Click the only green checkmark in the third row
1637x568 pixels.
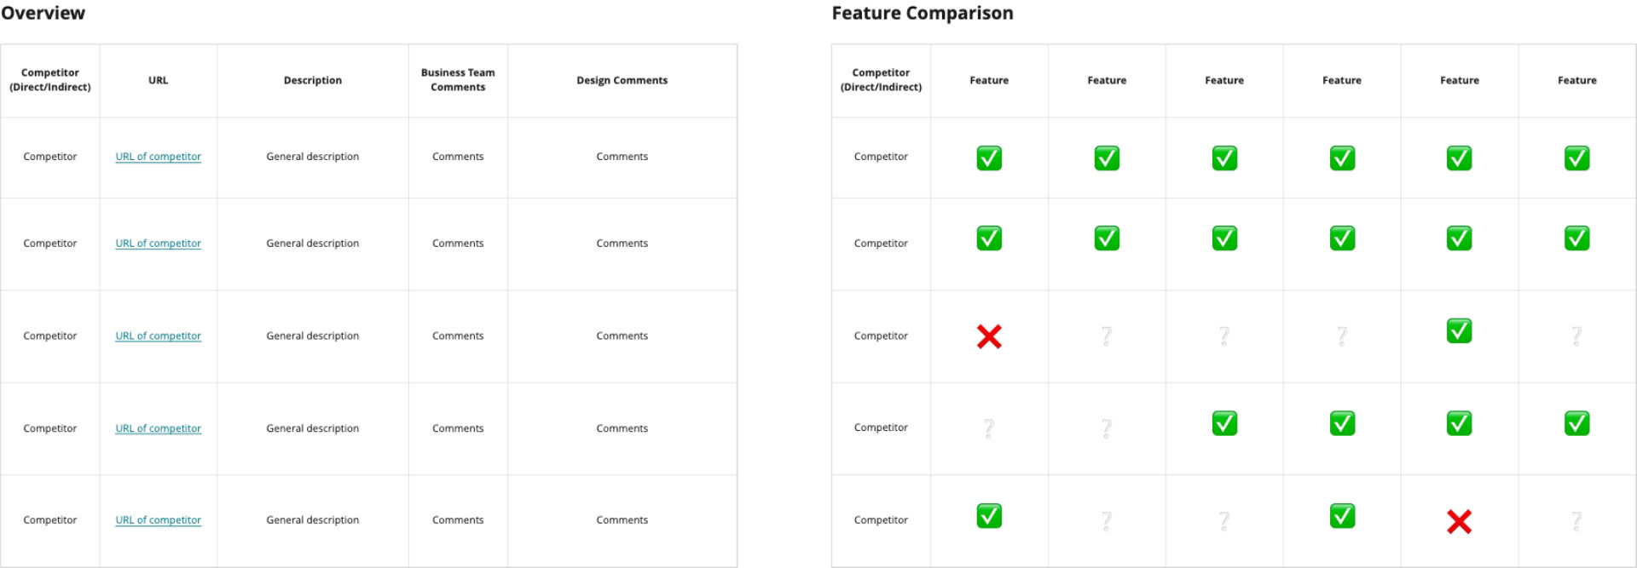pos(1459,330)
